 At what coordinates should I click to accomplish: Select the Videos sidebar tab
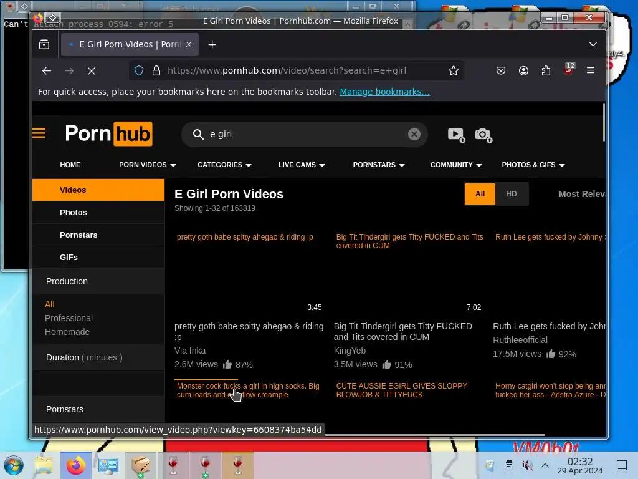(98, 190)
